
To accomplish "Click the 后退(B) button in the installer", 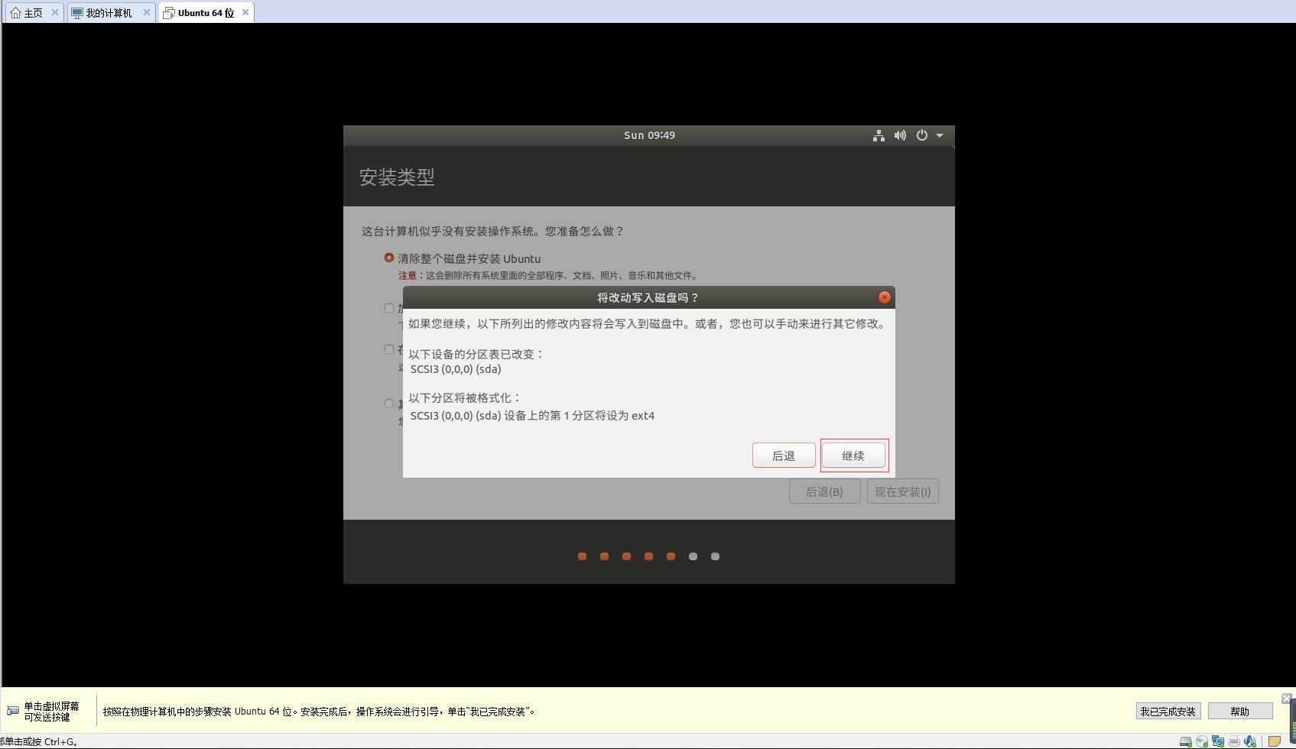I will 824,491.
